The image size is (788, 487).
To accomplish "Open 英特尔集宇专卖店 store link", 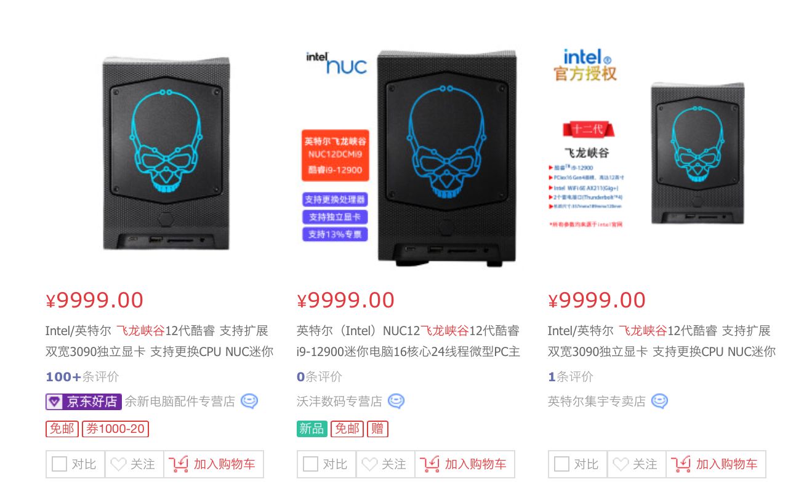I will coord(597,402).
